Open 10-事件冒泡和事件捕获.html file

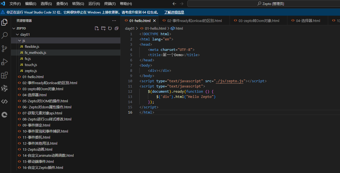click(66, 131)
